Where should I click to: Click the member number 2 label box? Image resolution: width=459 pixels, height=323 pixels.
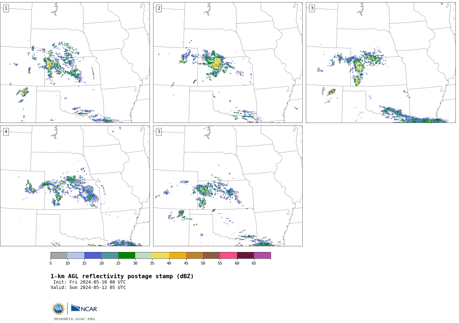tap(159, 8)
